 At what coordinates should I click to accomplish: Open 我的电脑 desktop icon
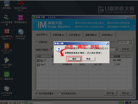(7, 5)
